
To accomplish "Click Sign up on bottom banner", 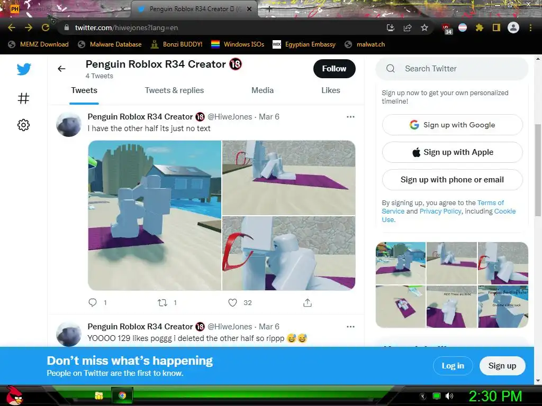I will pyautogui.click(x=502, y=366).
